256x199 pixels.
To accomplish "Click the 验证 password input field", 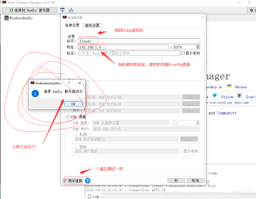I will (x=129, y=53).
